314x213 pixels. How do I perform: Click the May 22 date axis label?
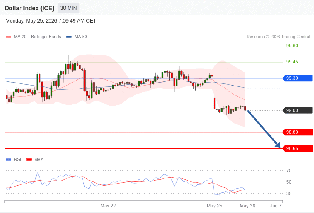108,206
